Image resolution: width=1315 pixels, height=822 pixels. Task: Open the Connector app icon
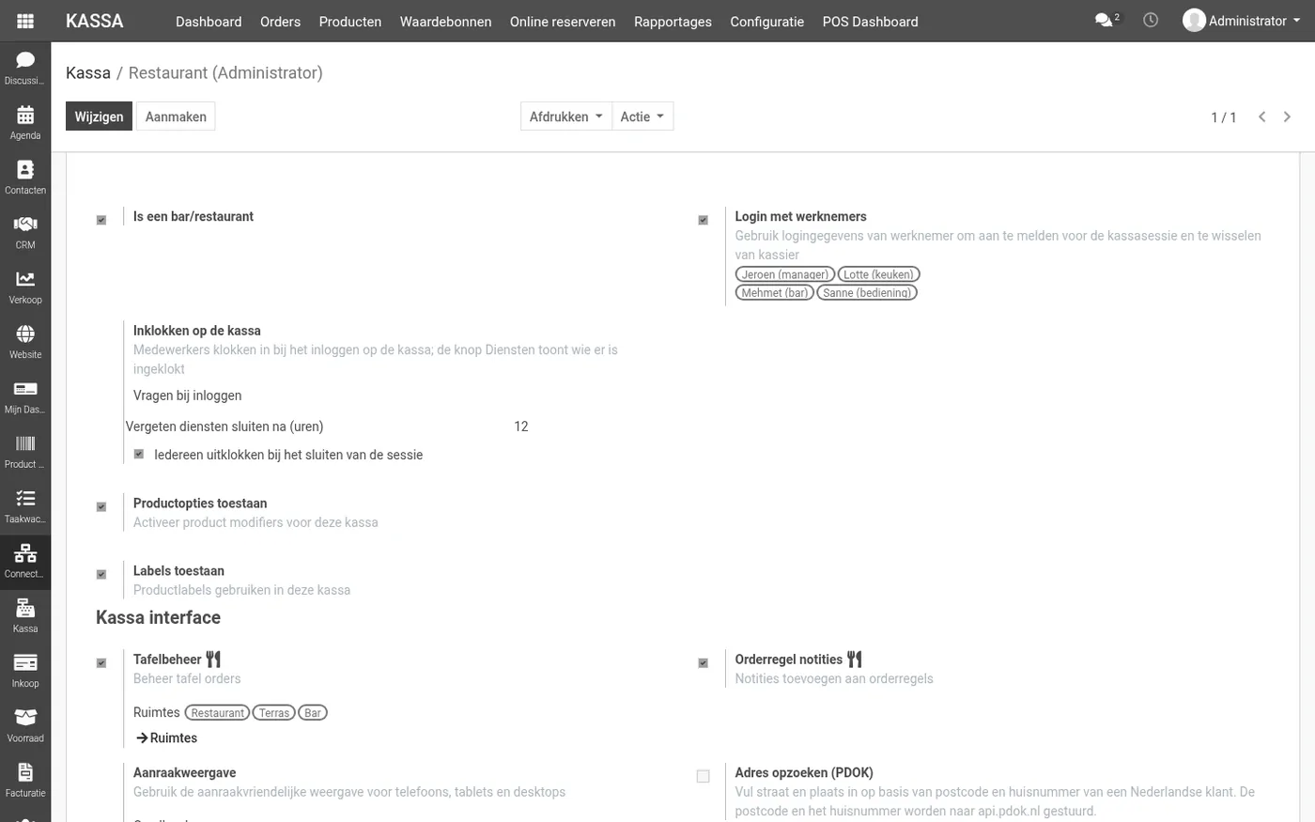[x=25, y=561]
